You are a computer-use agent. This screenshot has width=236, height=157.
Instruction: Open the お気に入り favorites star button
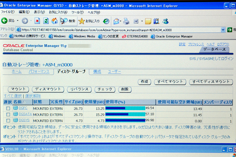coord(89,21)
